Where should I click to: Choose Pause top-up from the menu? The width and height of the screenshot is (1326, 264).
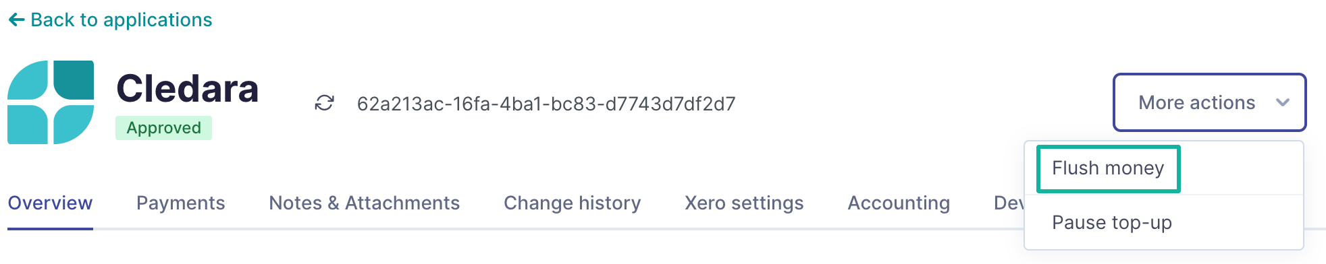[1112, 223]
